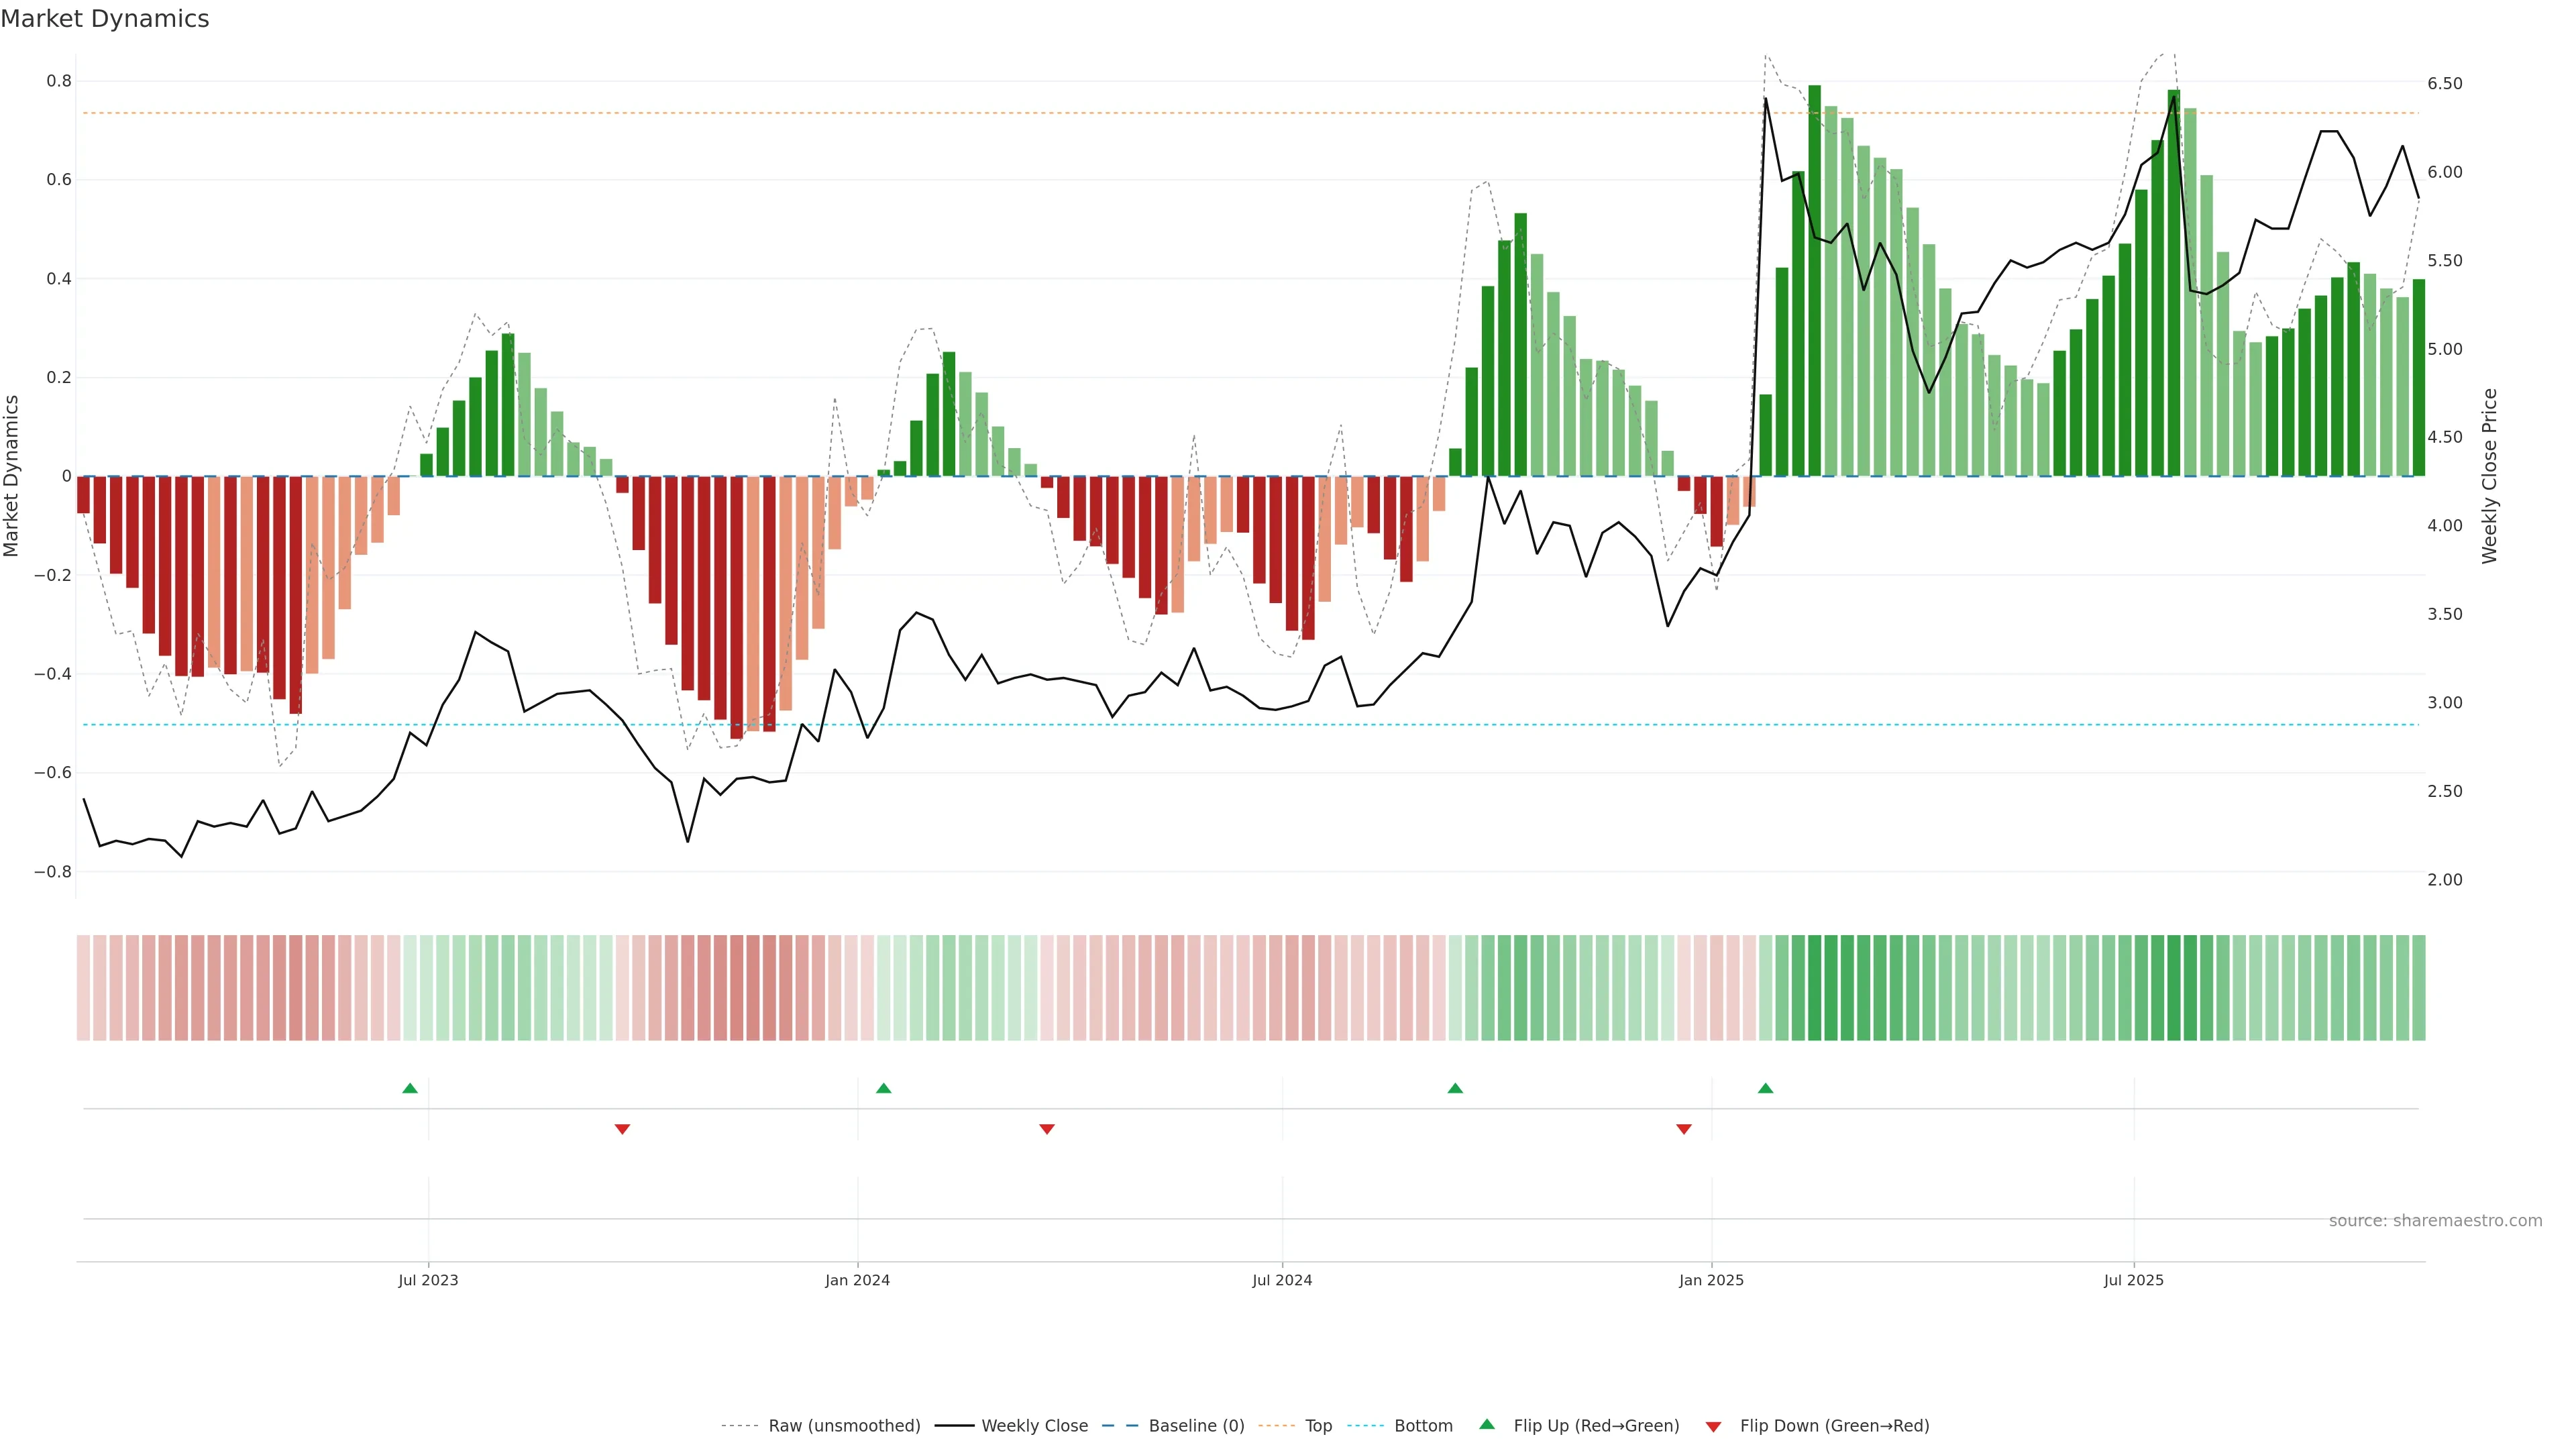Screen dimensions: 2576x1449
Task: Hide the Bottom threshold line via legend
Action: (x=1423, y=1426)
